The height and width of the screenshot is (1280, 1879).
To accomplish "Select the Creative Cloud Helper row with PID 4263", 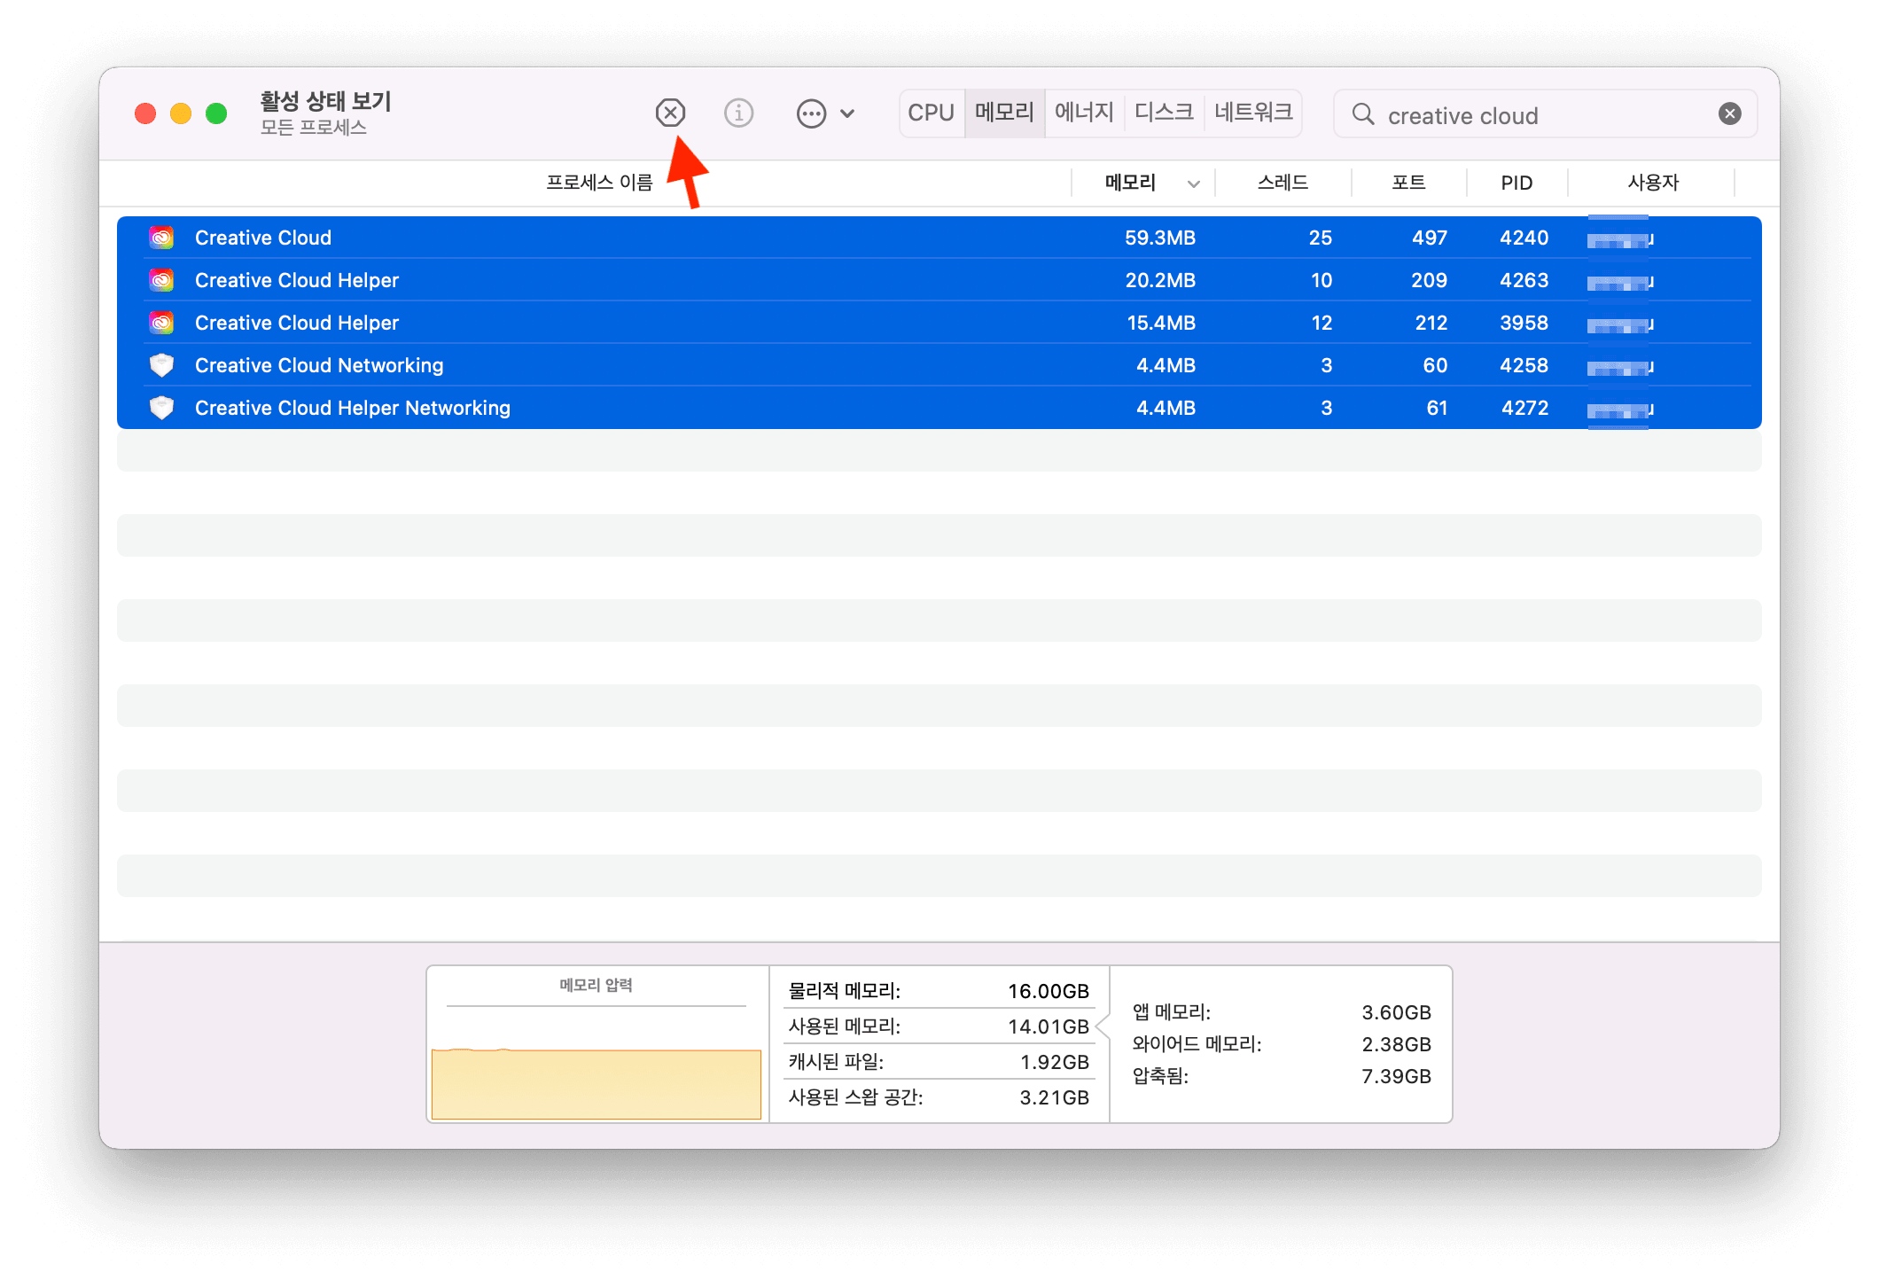I will tap(939, 280).
